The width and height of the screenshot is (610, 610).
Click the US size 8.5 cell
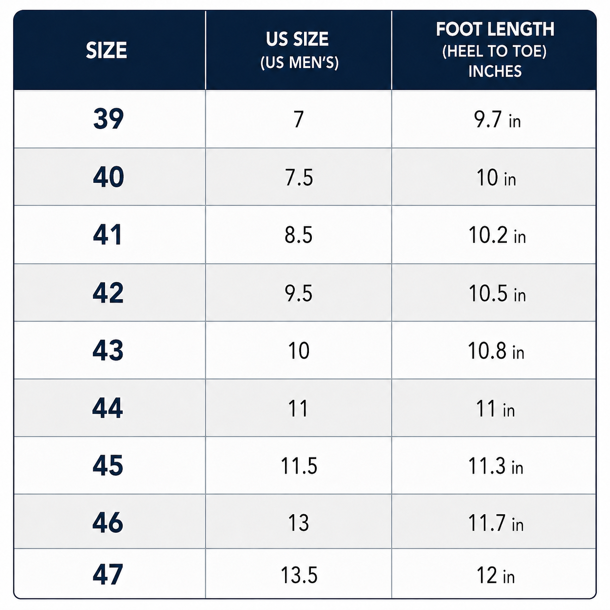coord(299,235)
